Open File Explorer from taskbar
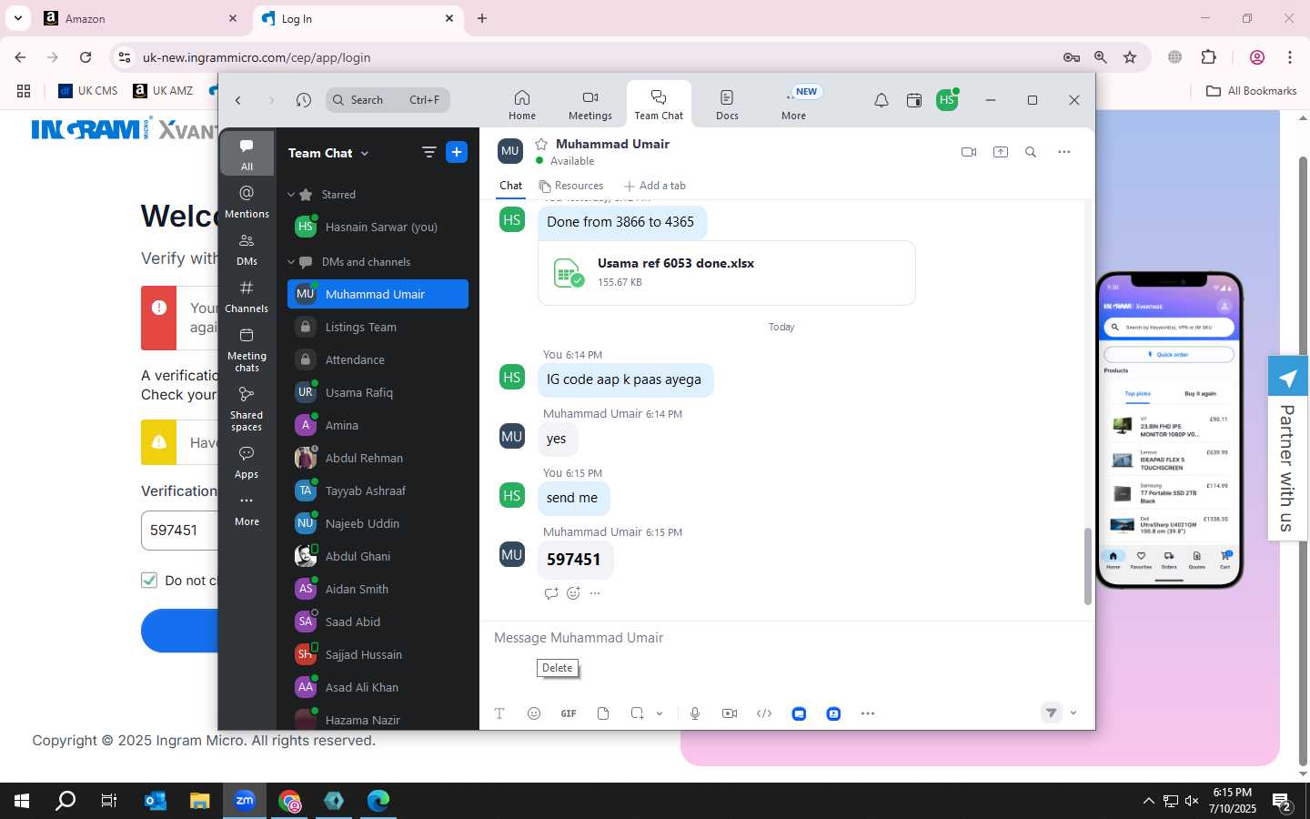This screenshot has width=1310, height=819. click(200, 801)
